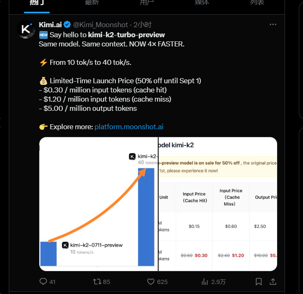Switch to the 最新 tab
This screenshot has height=294, width=303.
(x=92, y=3)
